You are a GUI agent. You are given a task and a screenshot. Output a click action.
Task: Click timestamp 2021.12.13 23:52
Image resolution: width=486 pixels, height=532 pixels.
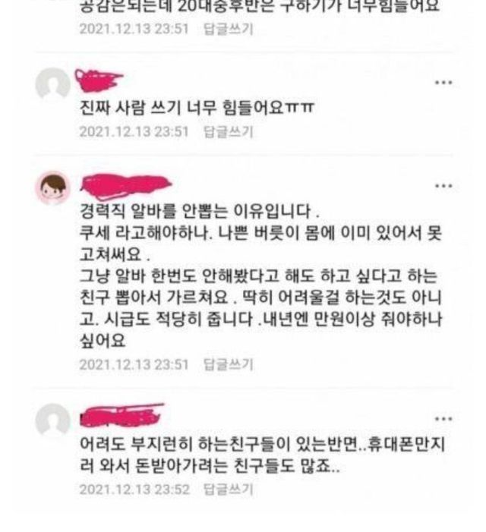(134, 490)
